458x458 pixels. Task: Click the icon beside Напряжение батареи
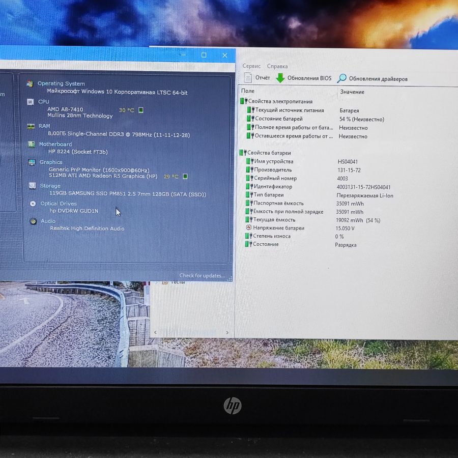[248, 227]
